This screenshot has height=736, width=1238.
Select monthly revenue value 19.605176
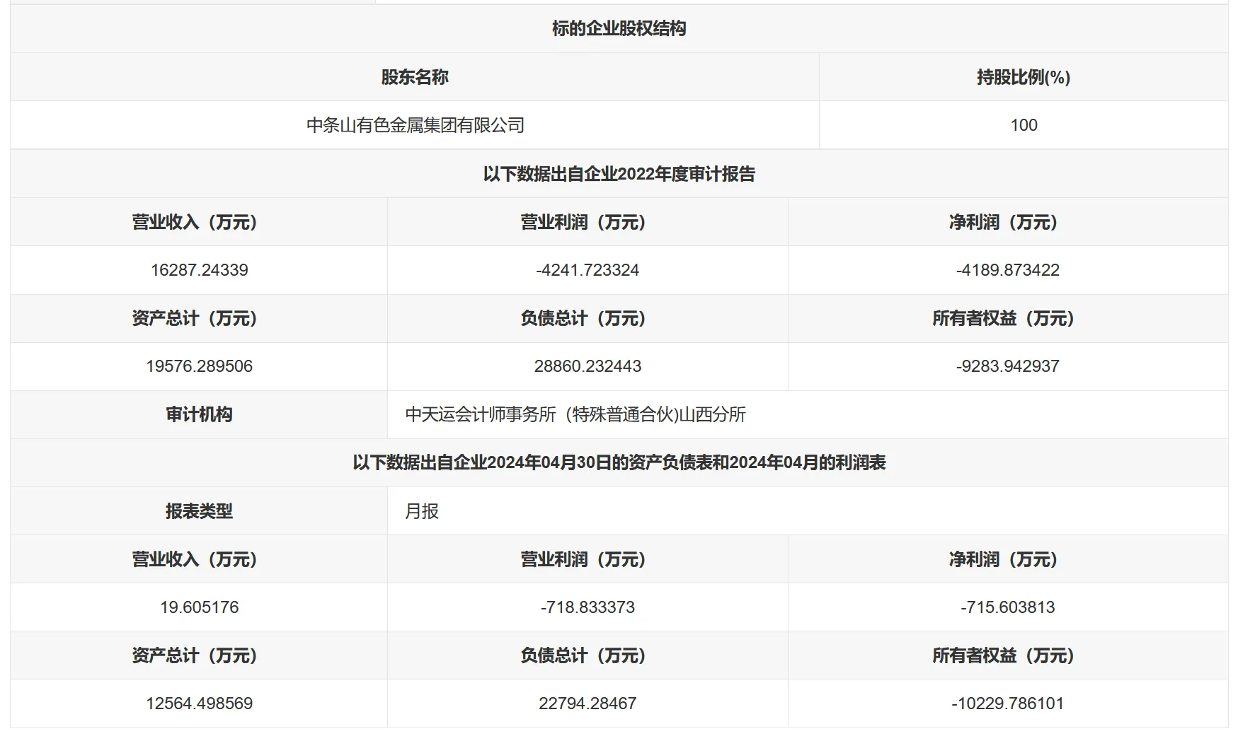point(199,607)
